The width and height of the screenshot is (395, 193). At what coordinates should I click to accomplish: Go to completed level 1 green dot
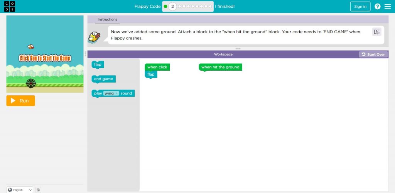pos(165,6)
